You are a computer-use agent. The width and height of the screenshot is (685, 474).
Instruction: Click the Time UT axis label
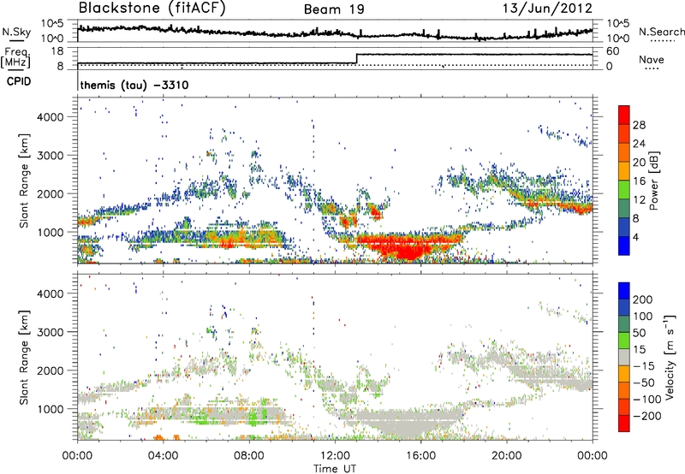[335, 468]
